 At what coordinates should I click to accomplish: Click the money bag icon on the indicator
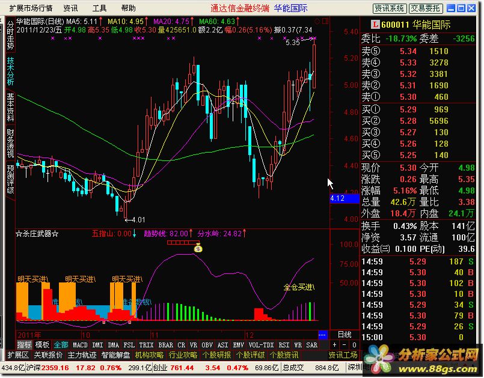click(198, 248)
